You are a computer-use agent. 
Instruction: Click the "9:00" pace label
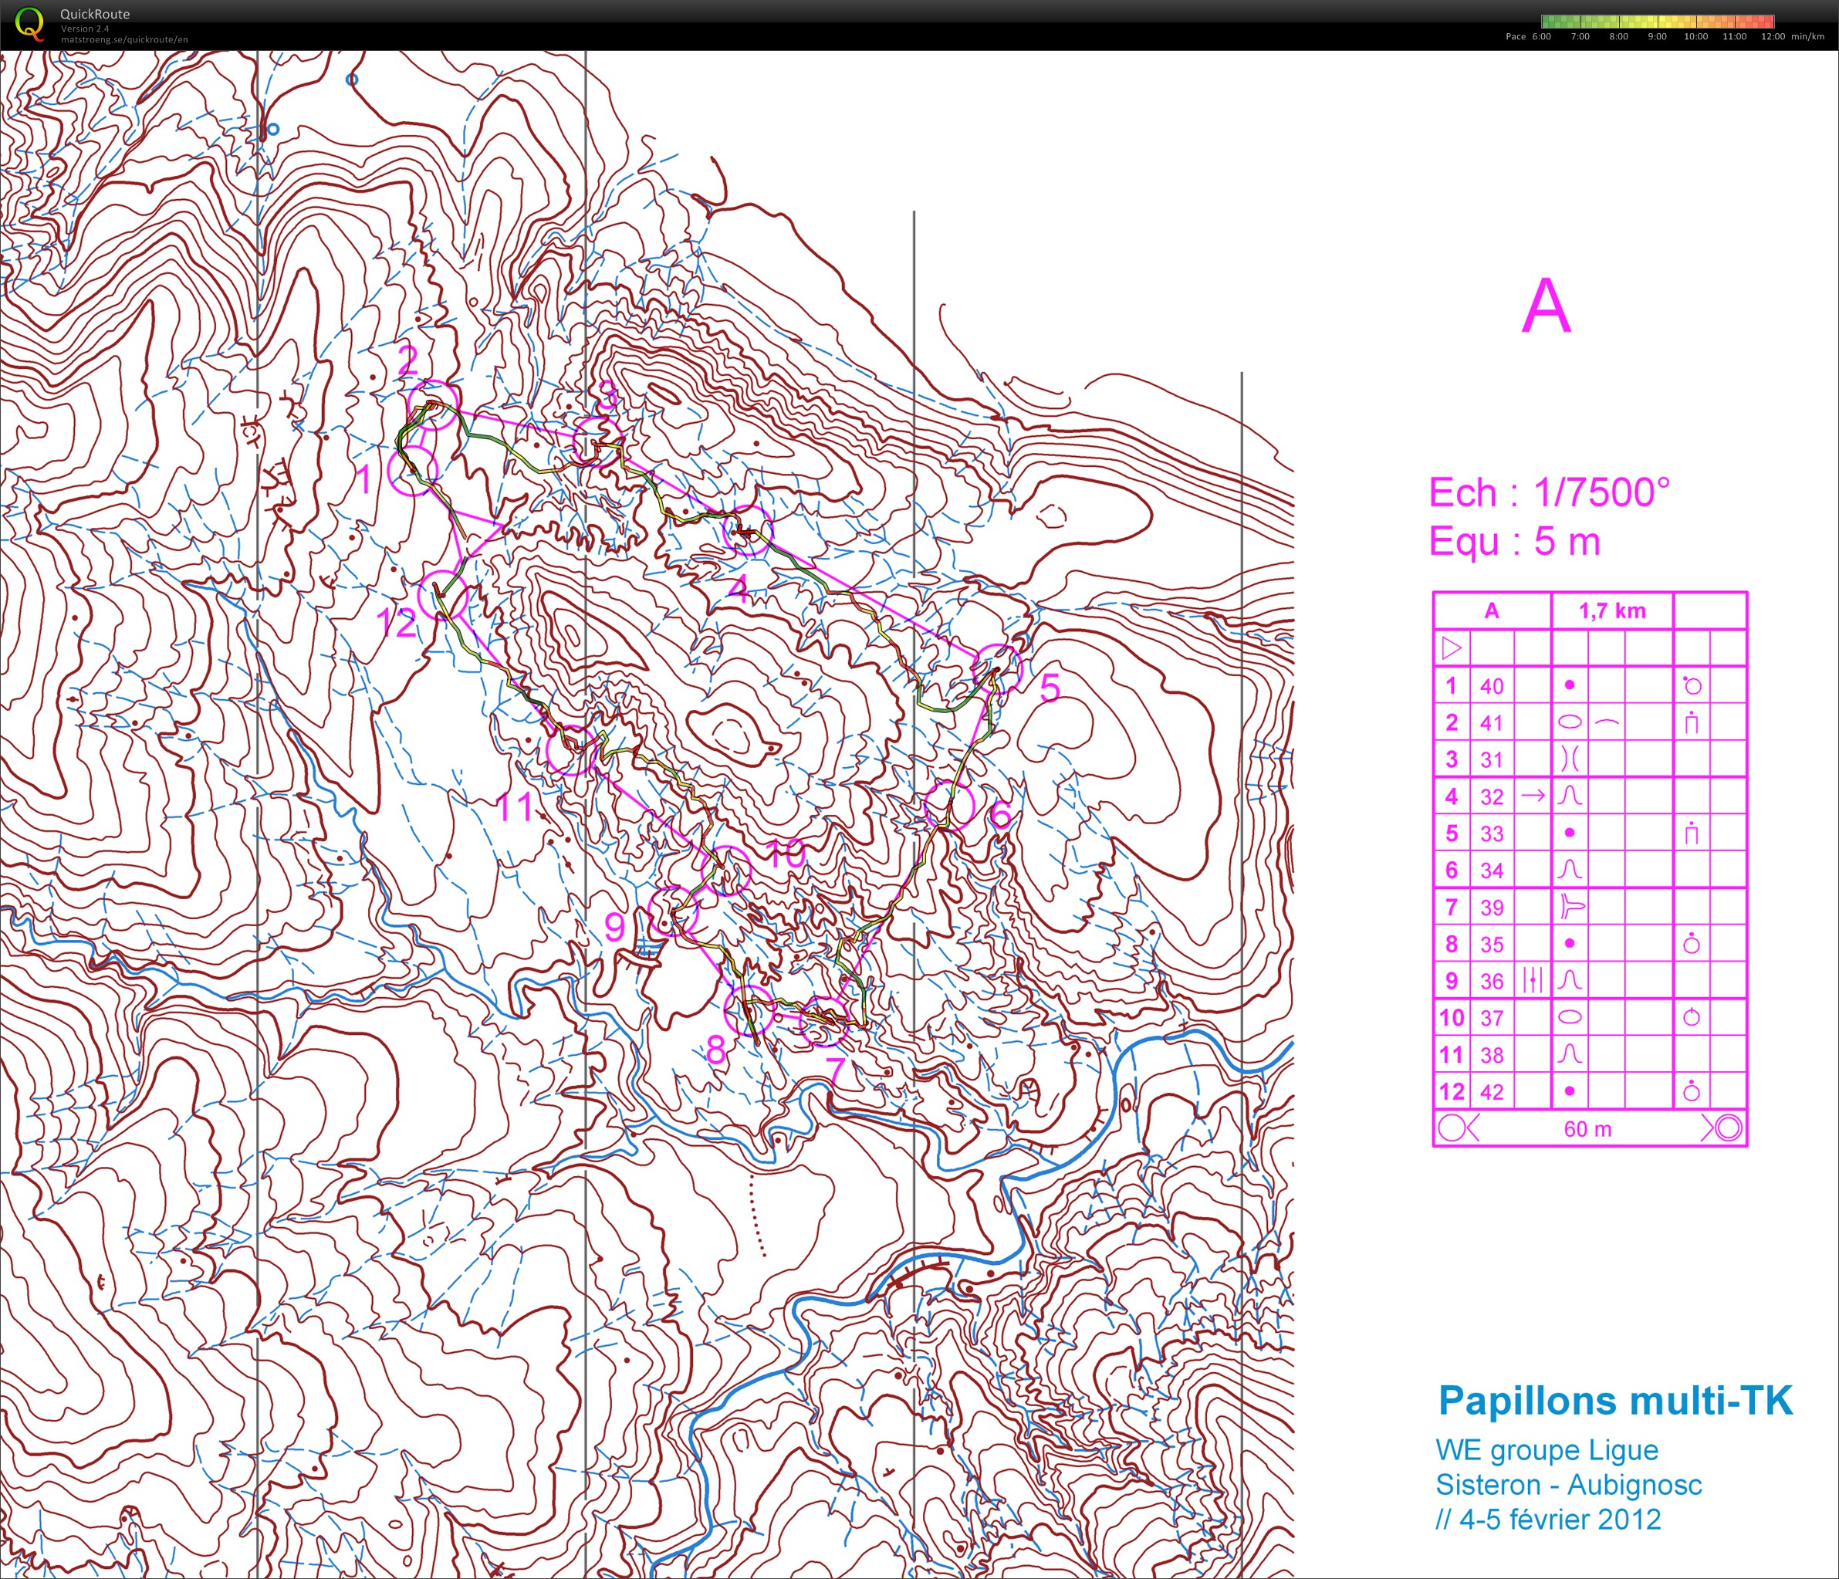pos(1657,36)
